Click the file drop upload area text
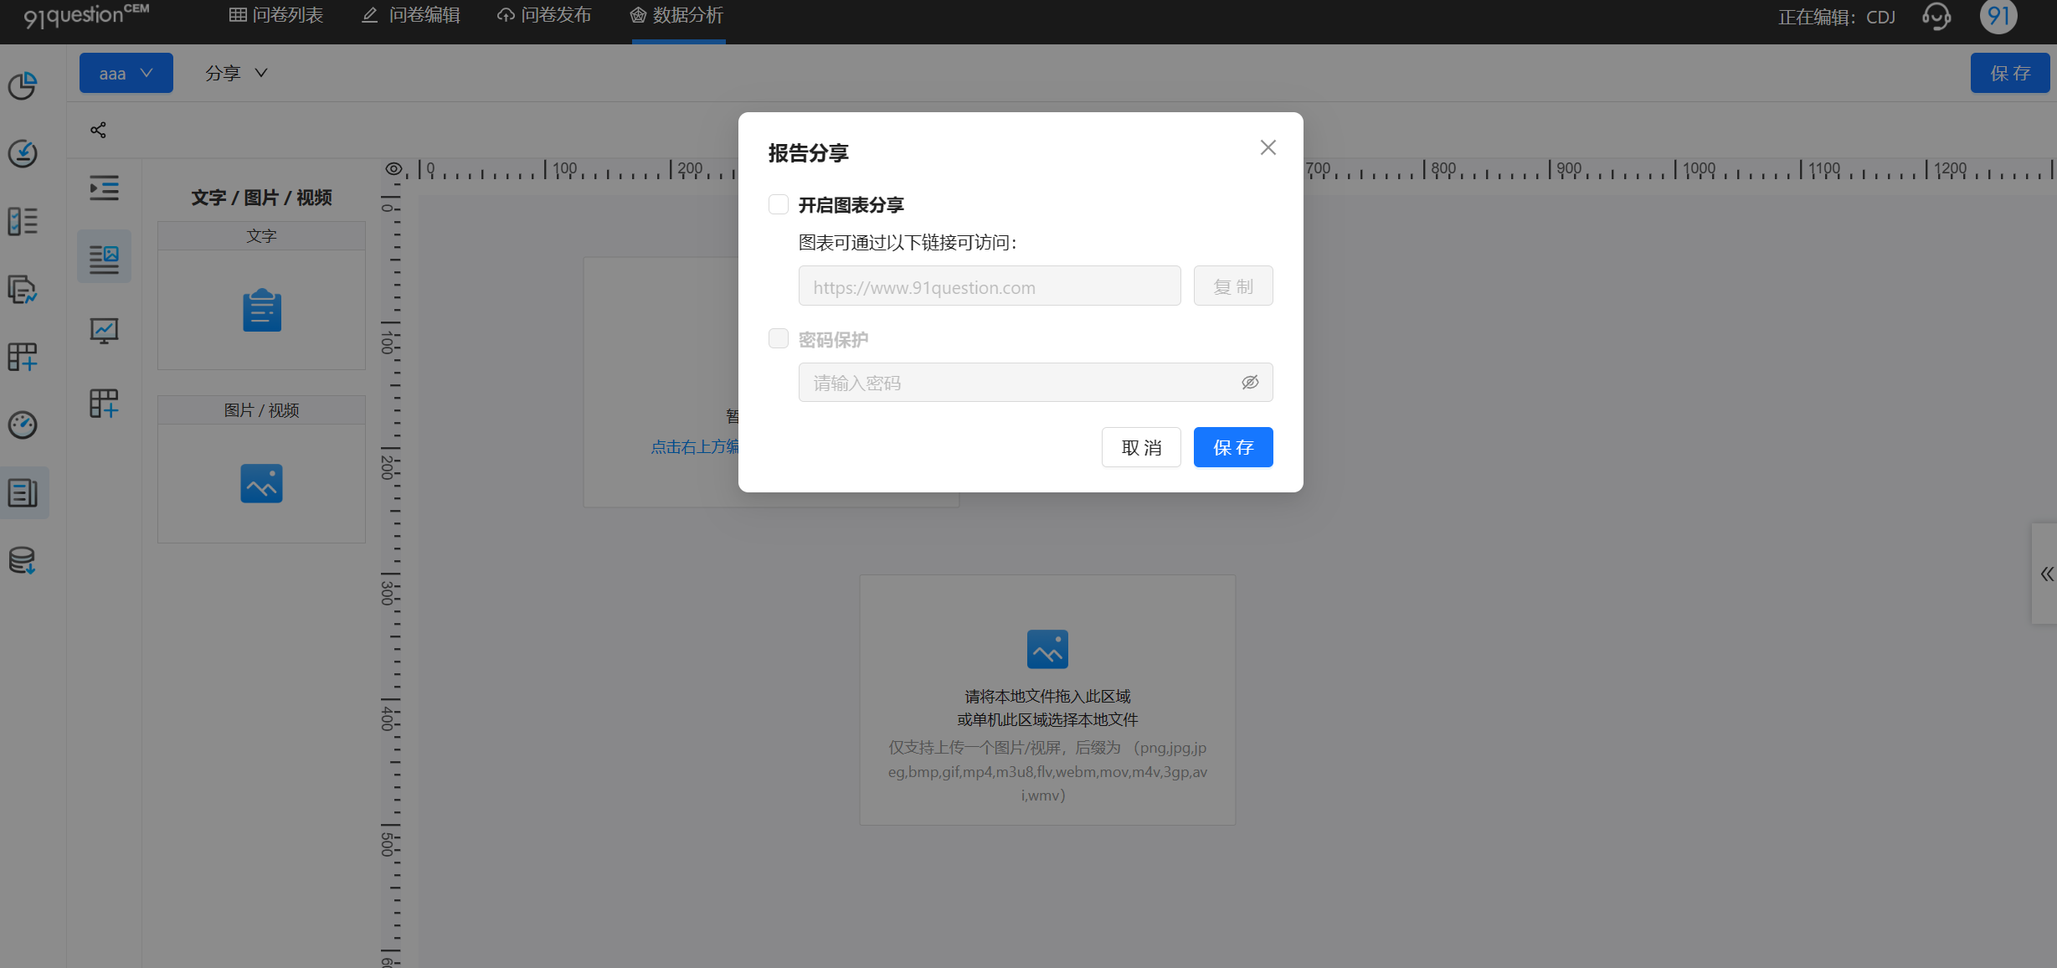Screen dimensions: 2057x968 point(1047,708)
